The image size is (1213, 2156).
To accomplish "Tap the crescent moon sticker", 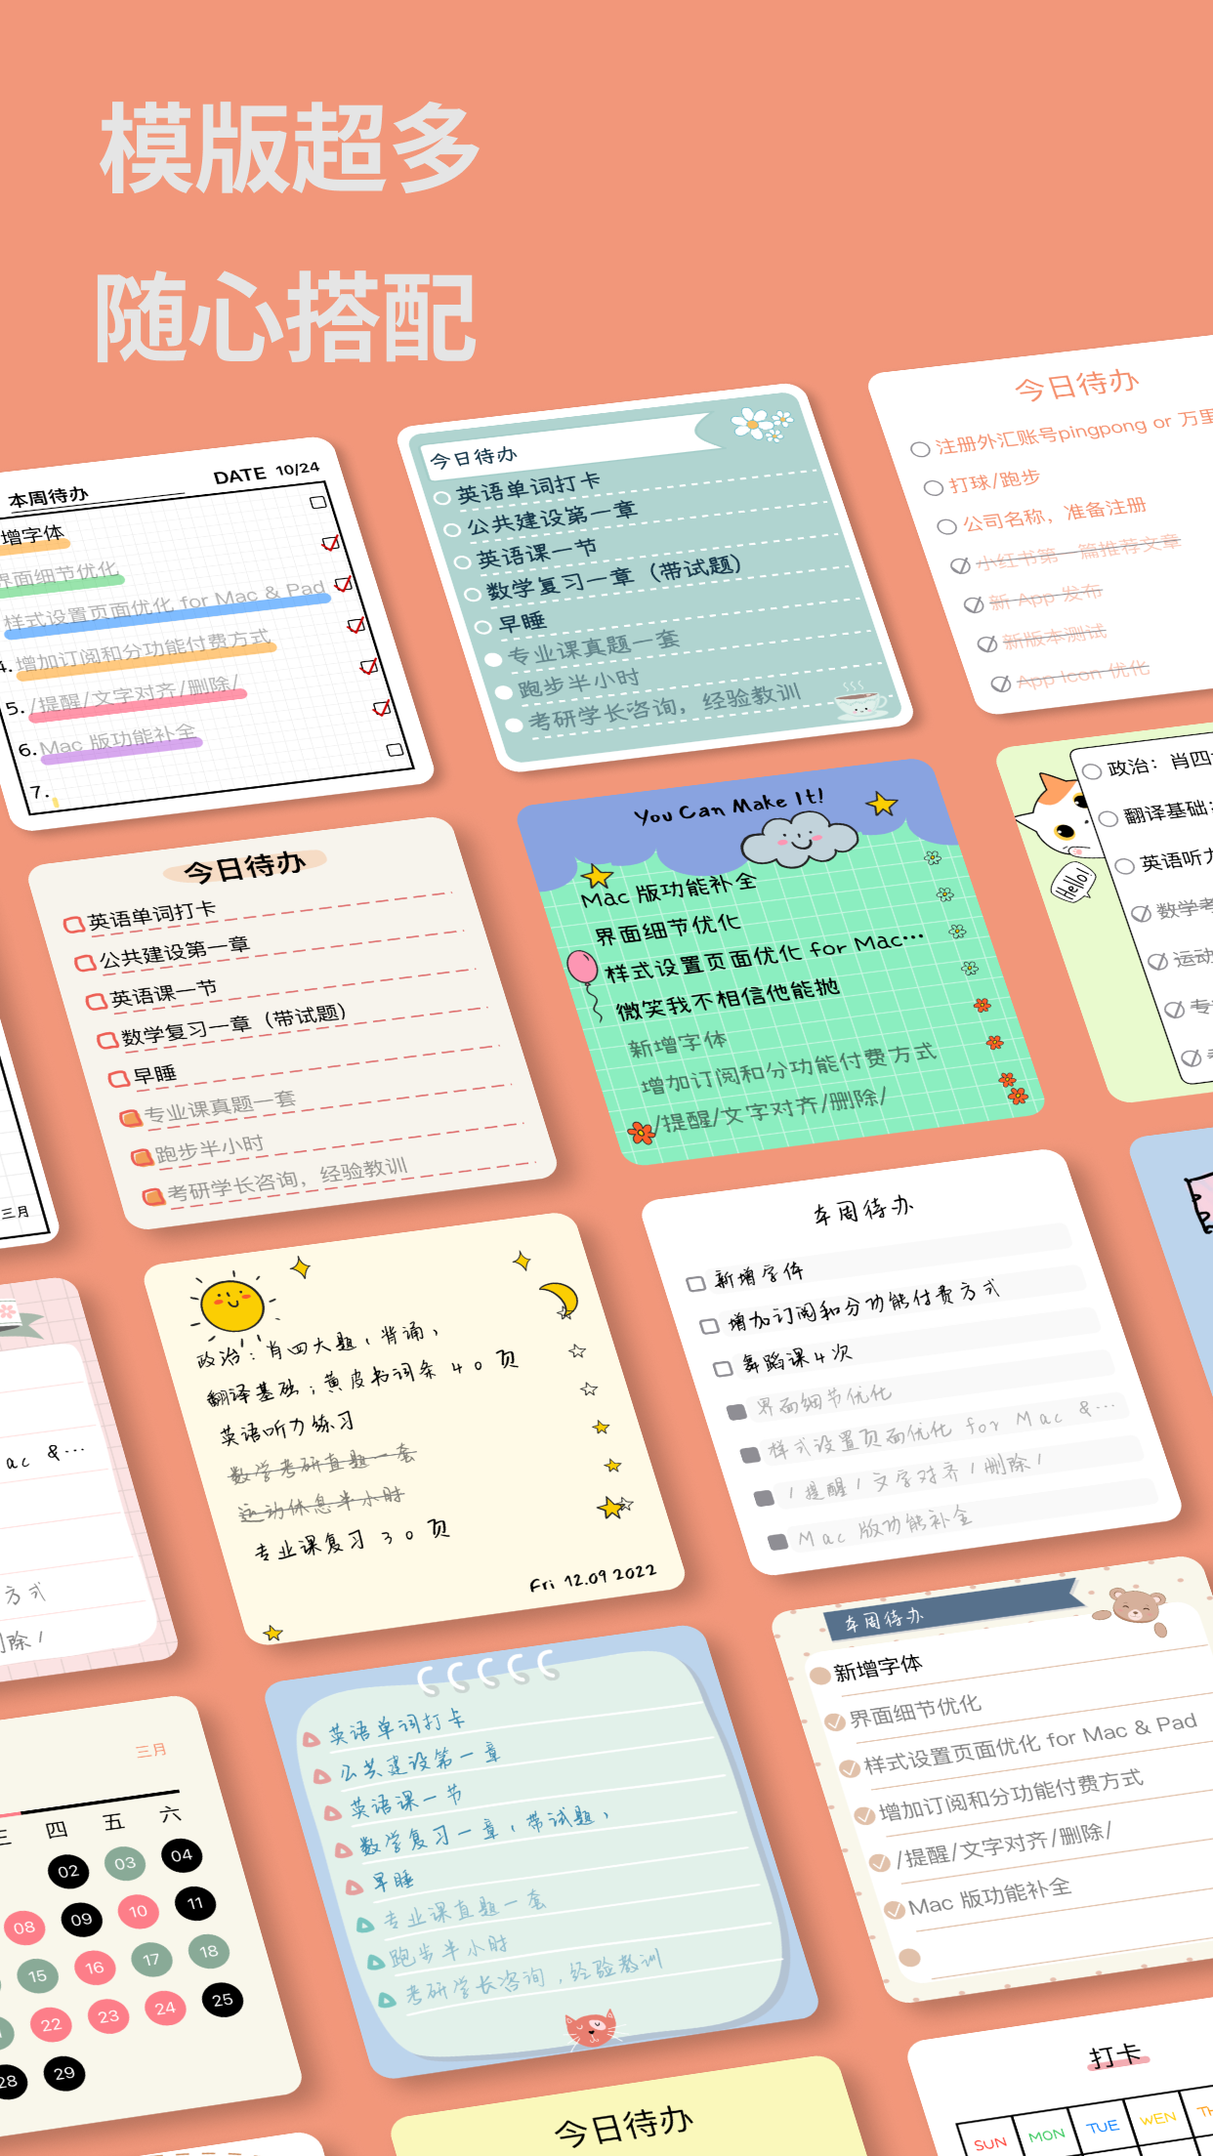I will (x=561, y=1300).
